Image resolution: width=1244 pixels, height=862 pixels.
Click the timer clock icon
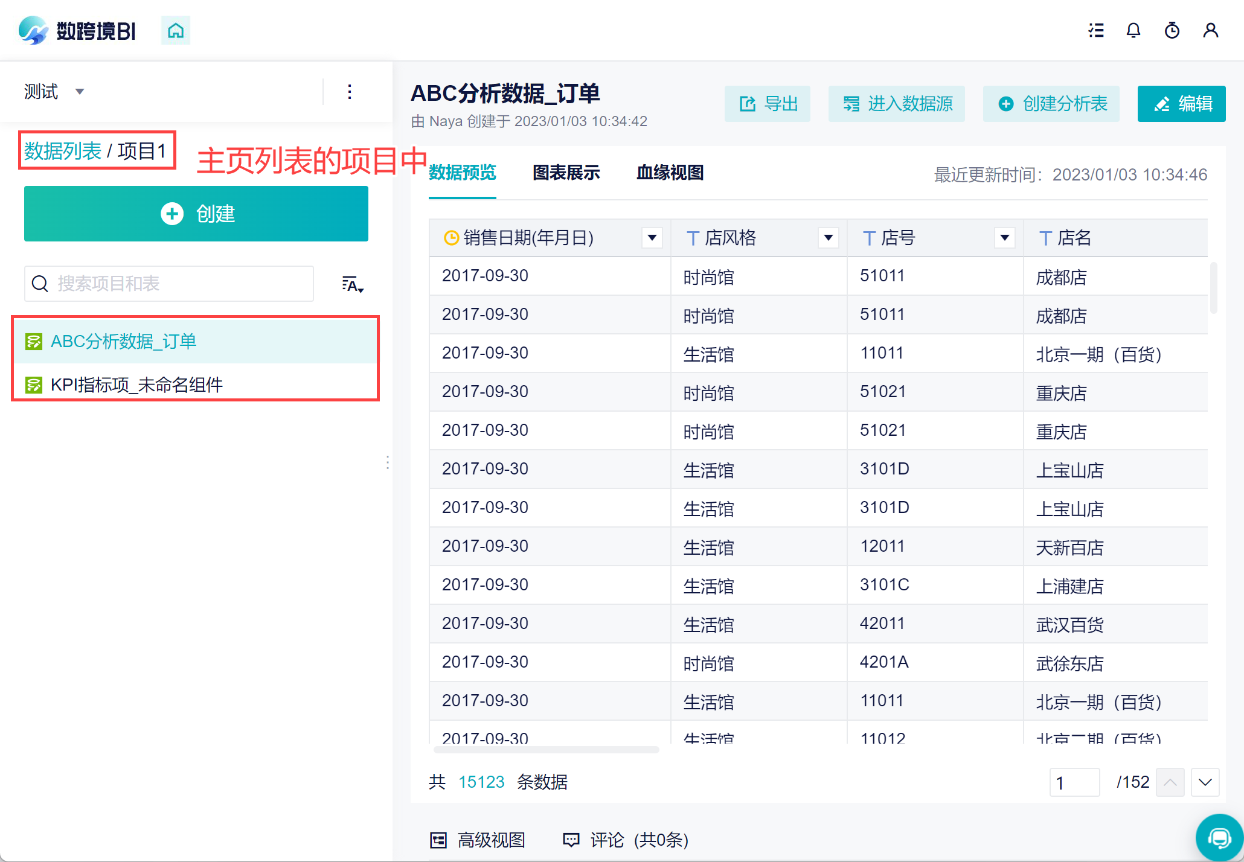click(1172, 30)
